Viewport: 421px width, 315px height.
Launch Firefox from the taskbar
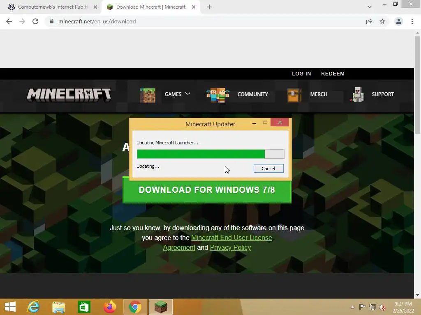109,307
